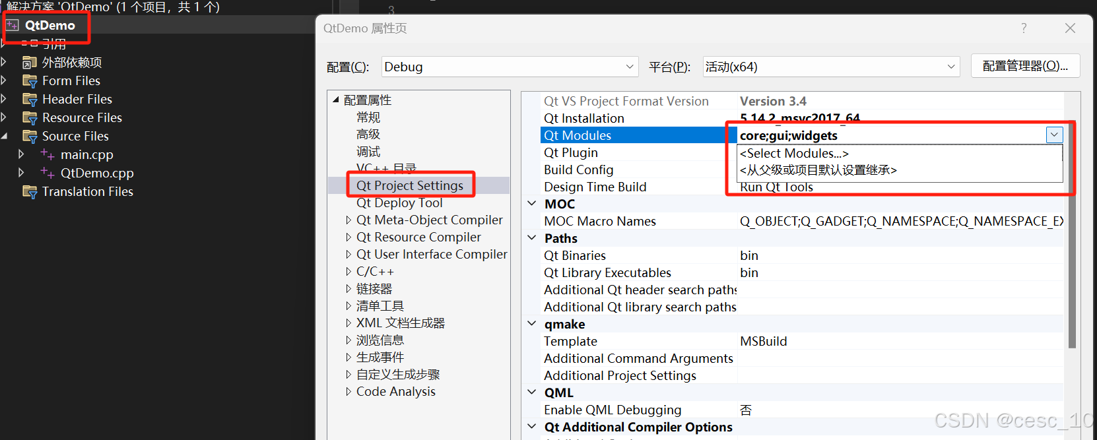The image size is (1097, 440).
Task: Click the help question mark icon
Action: pyautogui.click(x=1024, y=28)
